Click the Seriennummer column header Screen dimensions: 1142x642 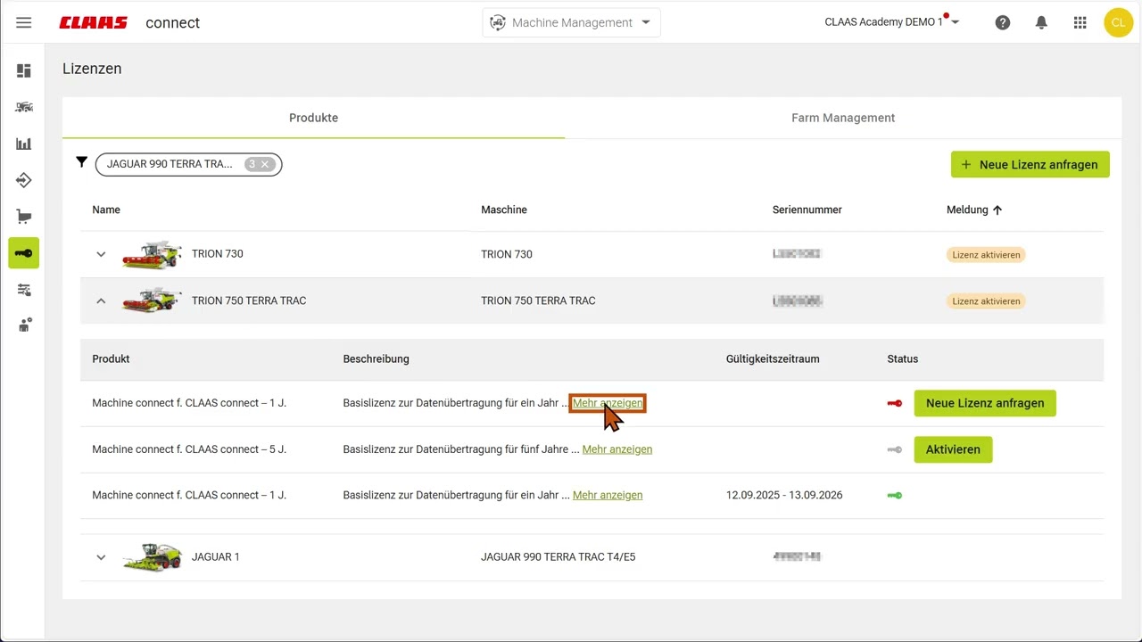coord(807,210)
